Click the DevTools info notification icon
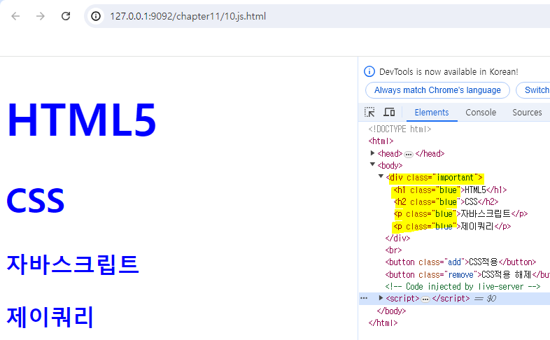The image size is (550, 340). coord(369,71)
